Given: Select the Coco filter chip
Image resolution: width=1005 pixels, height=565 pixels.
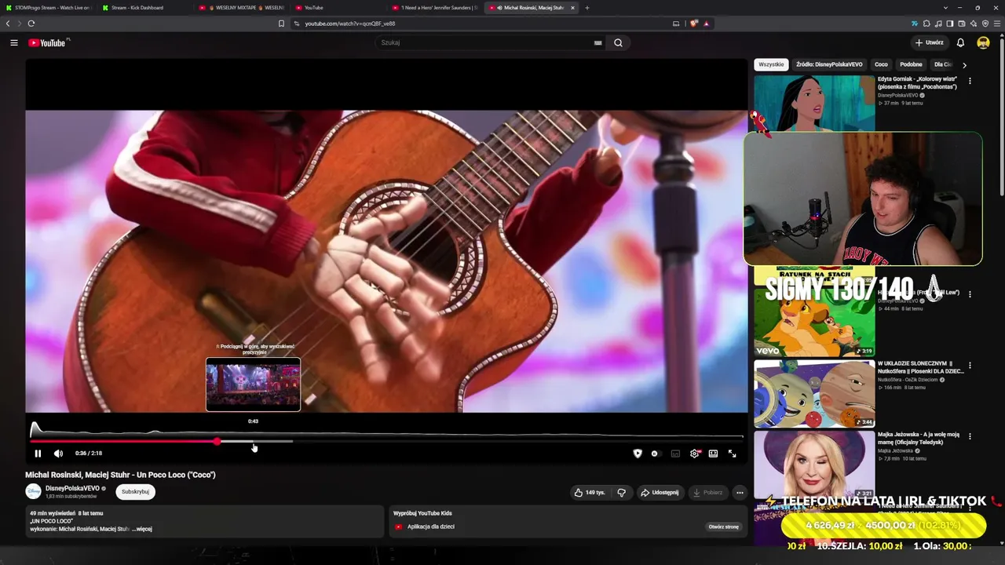Looking at the screenshot, I should [881, 64].
